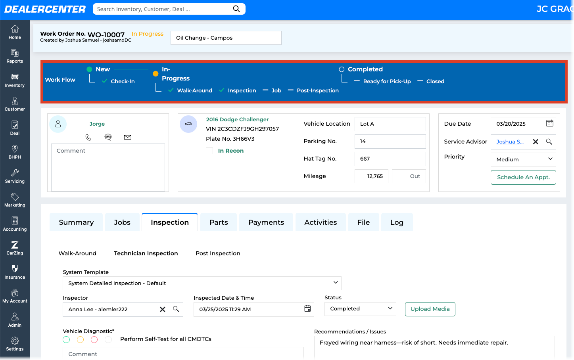Open Joshua S... advisor link
This screenshot has height=360, width=574.
510,142
